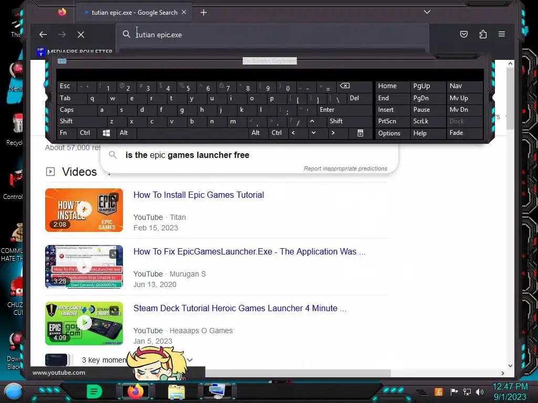538x403 pixels.
Task: Toggle Caps lock on on-screen keyboard
Action: (x=77, y=110)
